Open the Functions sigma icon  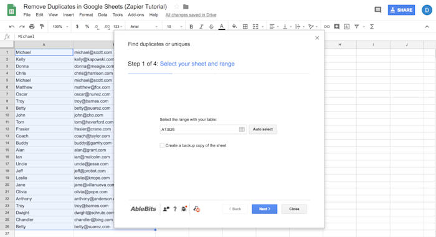(x=372, y=27)
